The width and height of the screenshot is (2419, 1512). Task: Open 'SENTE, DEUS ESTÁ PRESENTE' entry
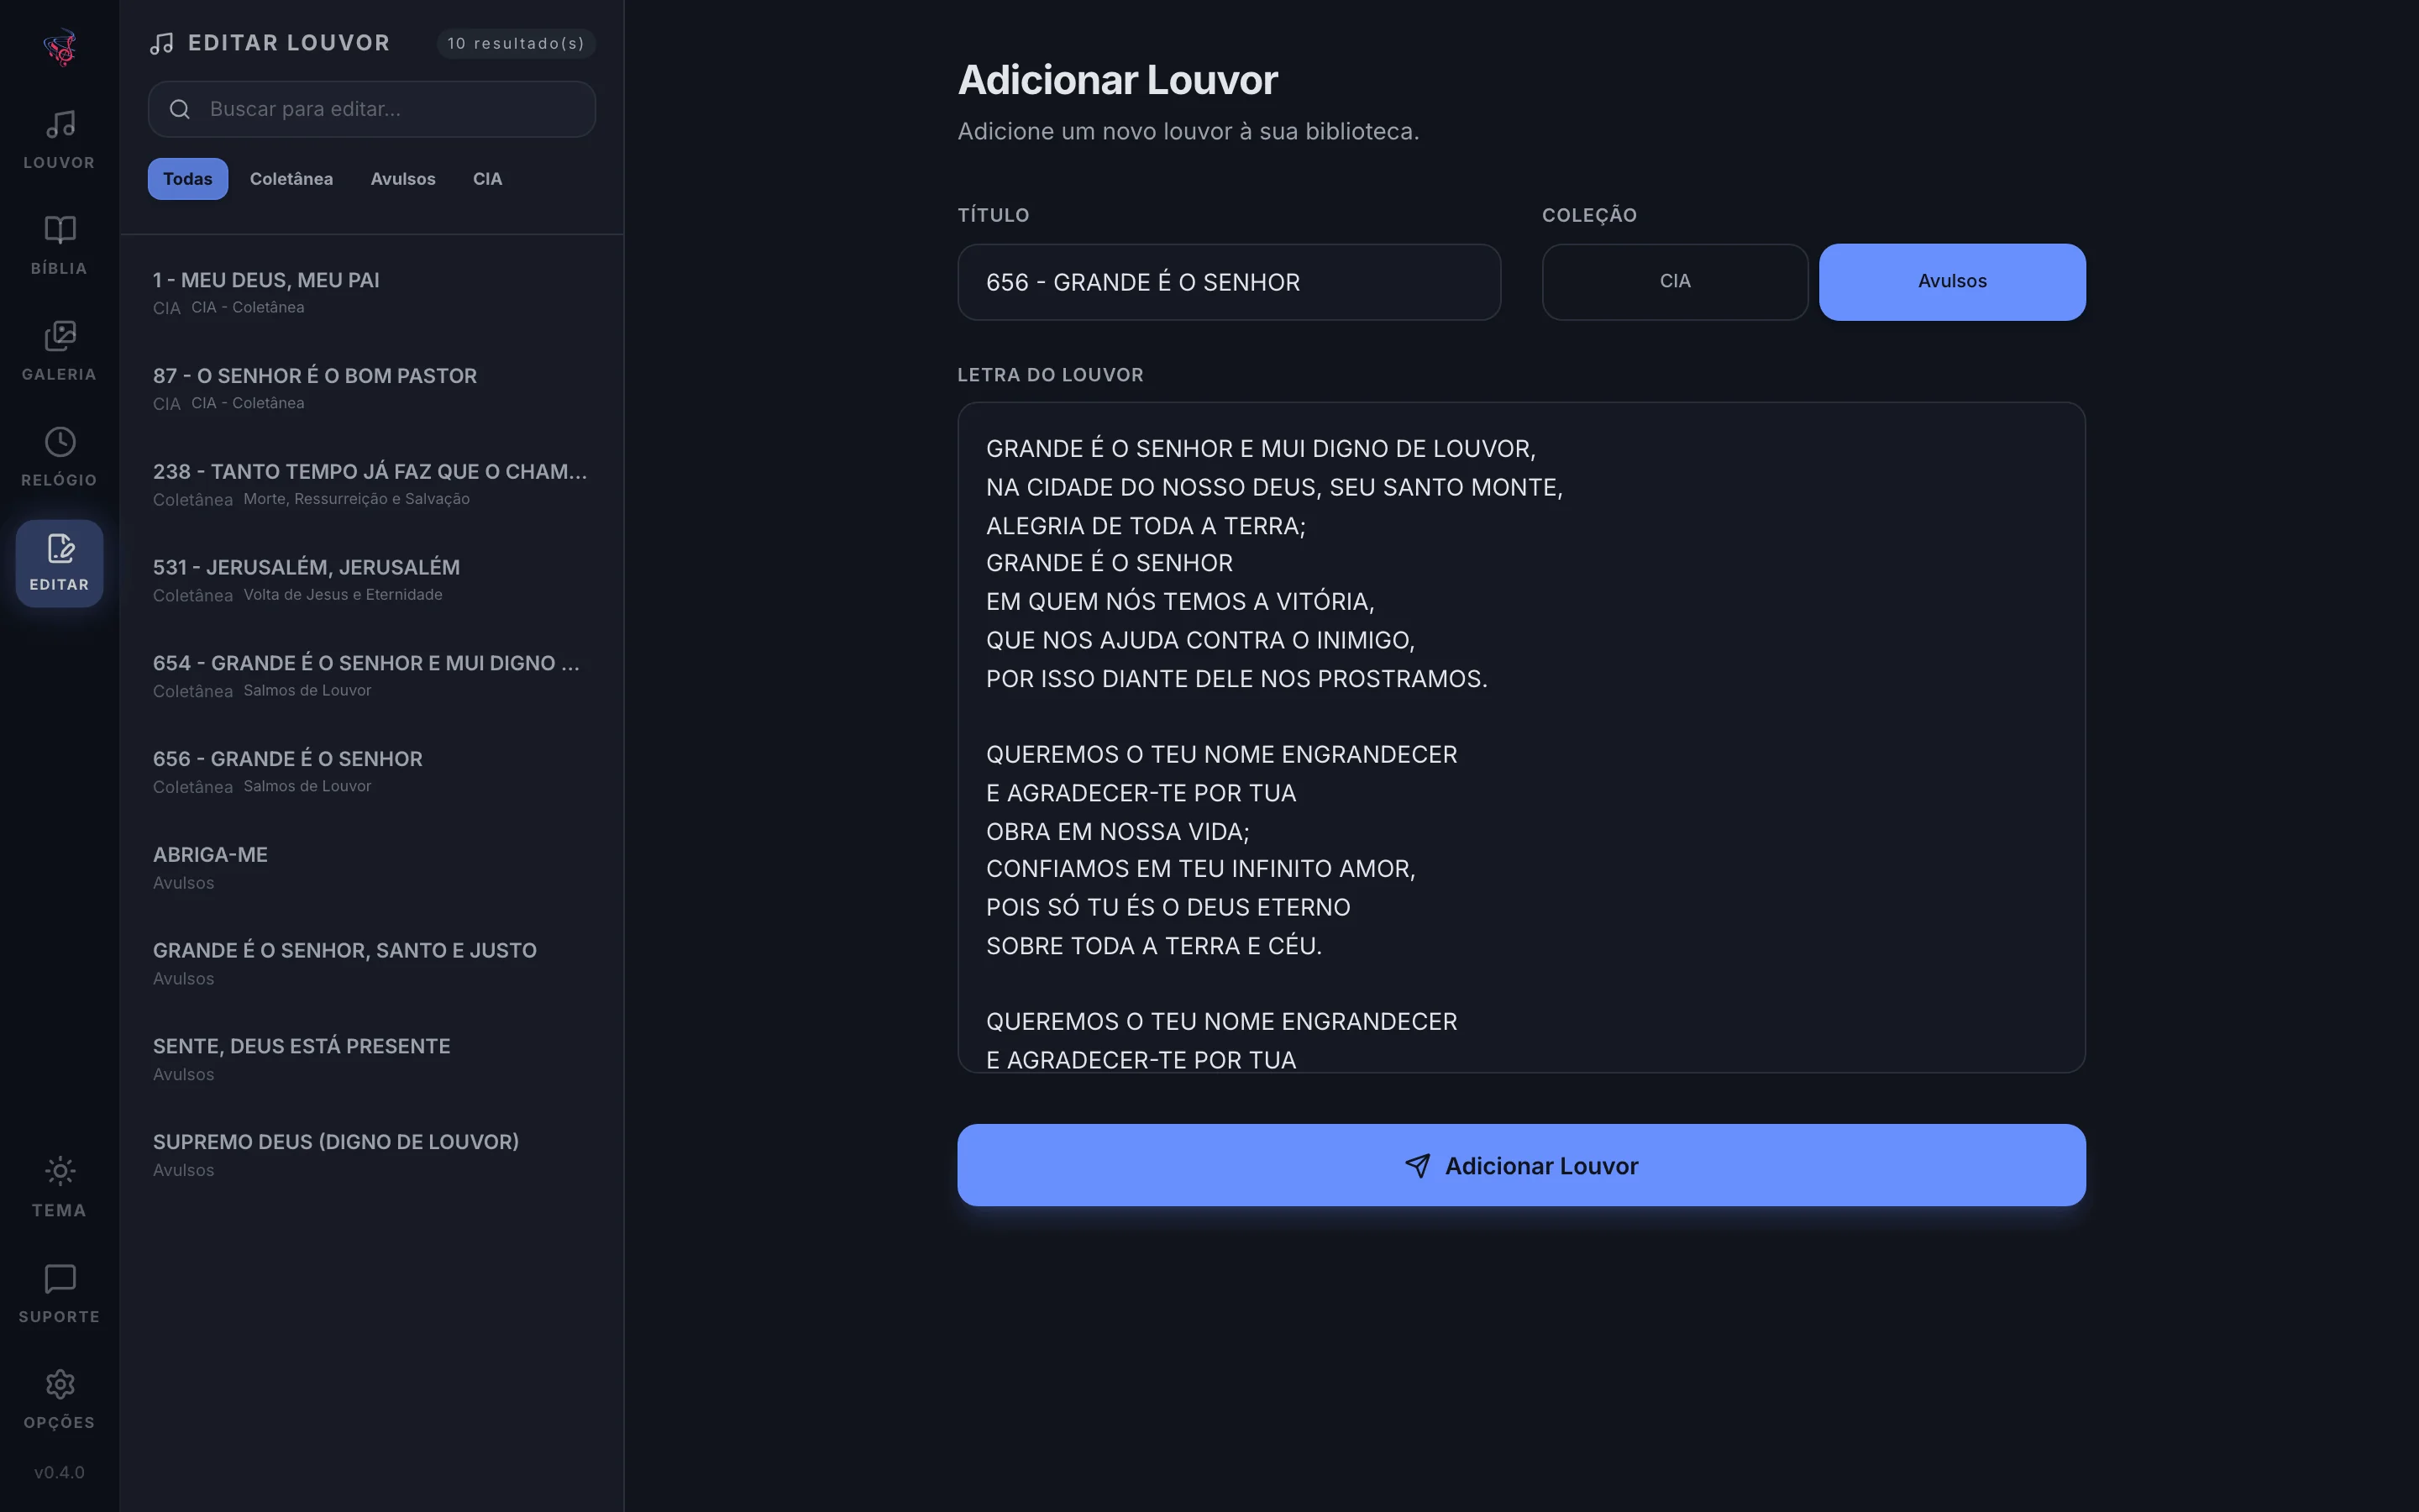point(372,1059)
